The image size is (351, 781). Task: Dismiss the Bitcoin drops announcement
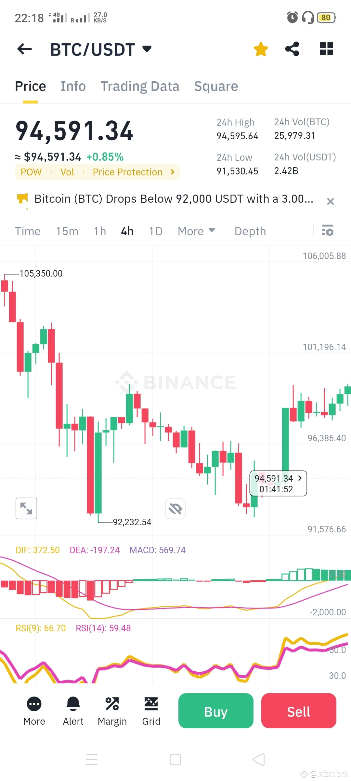coord(331,201)
